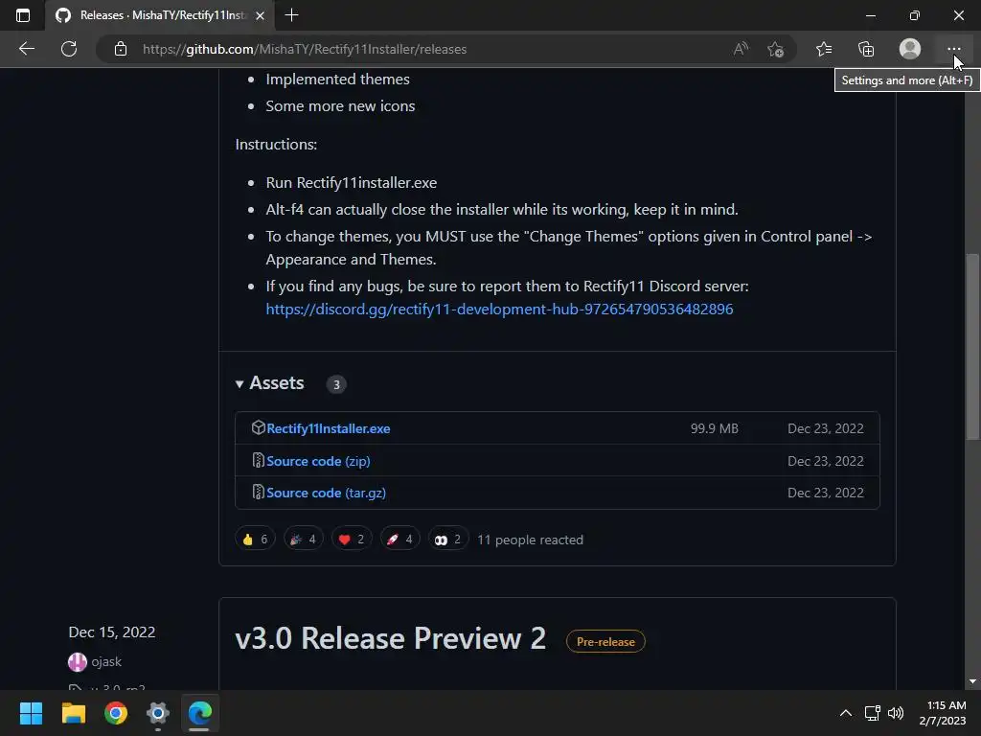Image resolution: width=981 pixels, height=736 pixels.
Task: Click the rocket reaction with 4
Action: (399, 540)
